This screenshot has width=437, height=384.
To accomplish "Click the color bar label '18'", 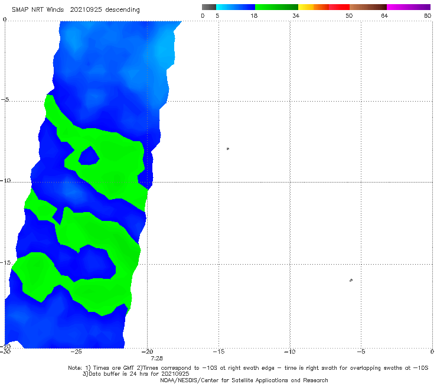I will (x=254, y=16).
